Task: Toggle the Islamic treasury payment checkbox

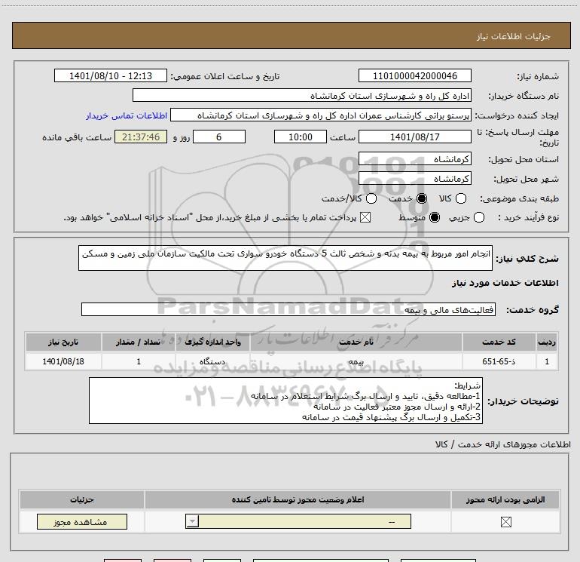Action: pos(365,217)
